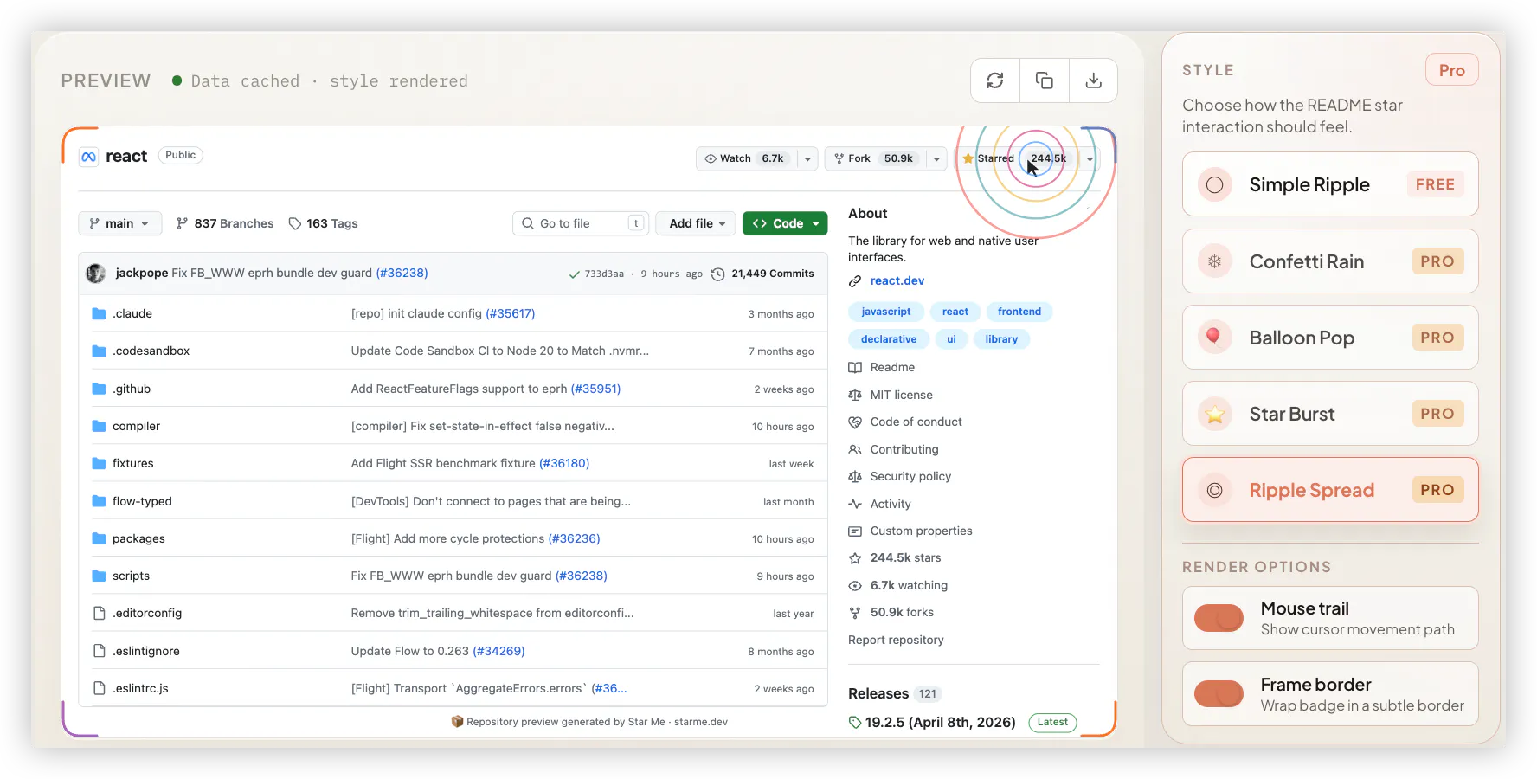Image resolution: width=1537 pixels, height=779 pixels.
Task: Copy the preview with the copy icon
Action: click(x=1045, y=80)
